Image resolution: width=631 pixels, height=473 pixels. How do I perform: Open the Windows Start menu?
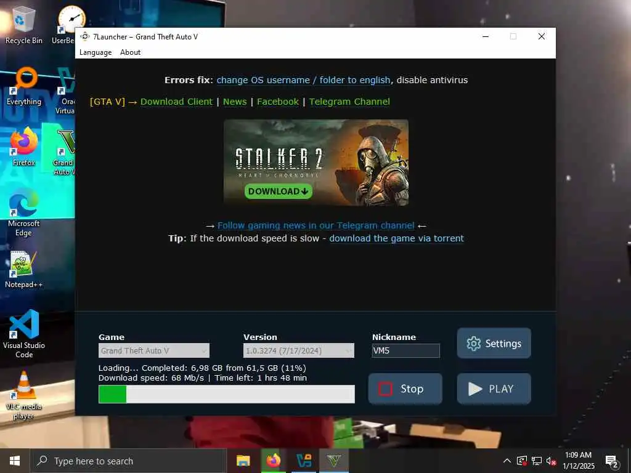pos(15,461)
